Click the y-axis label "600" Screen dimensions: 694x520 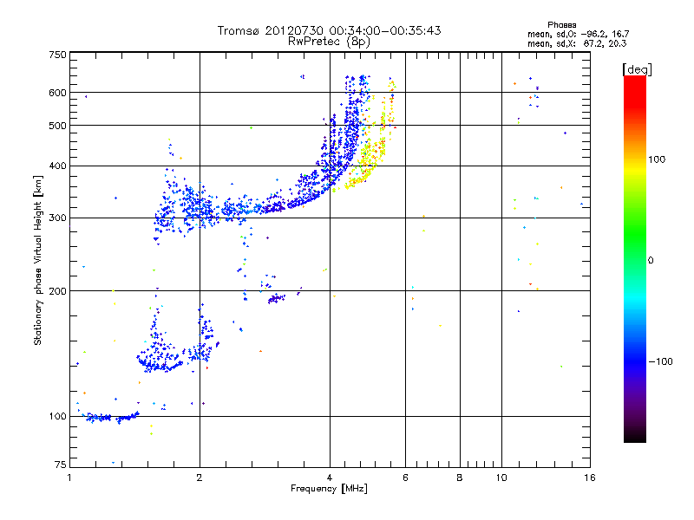[x=58, y=93]
